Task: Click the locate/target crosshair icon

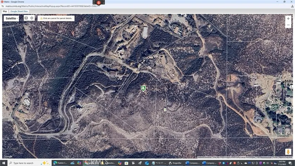Action: pyautogui.click(x=32, y=18)
